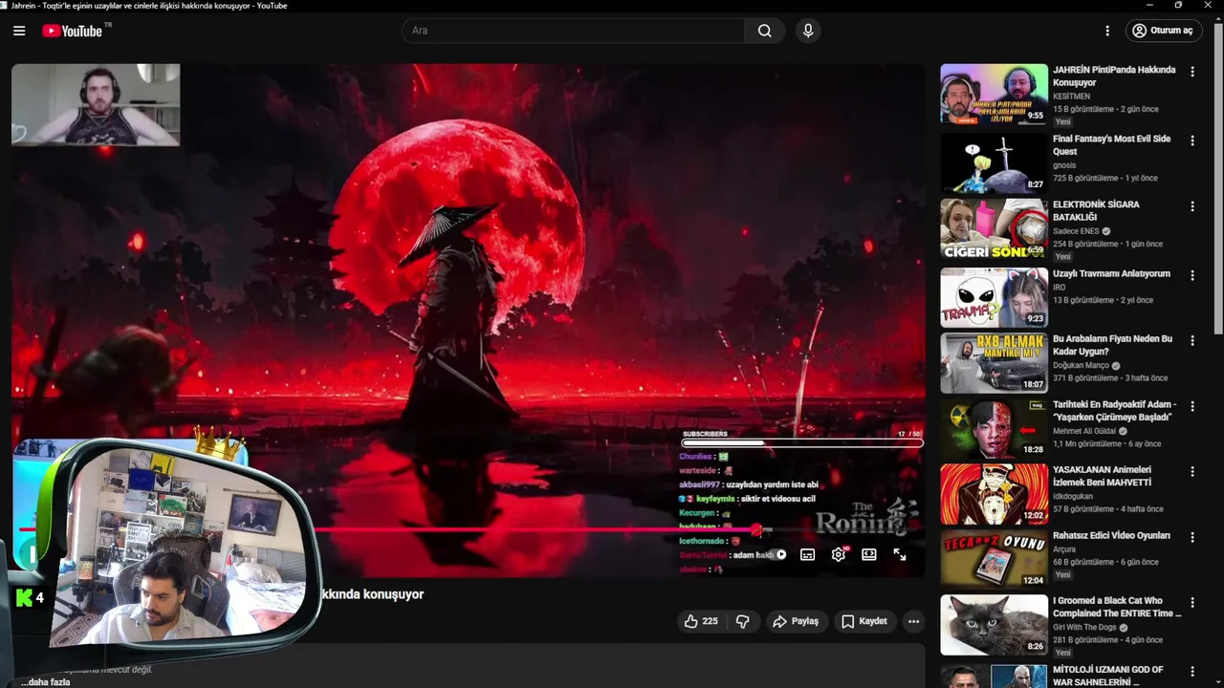Open Bu Arabaların Fiyatı video title
This screenshot has height=688, width=1224.
pos(1112,345)
